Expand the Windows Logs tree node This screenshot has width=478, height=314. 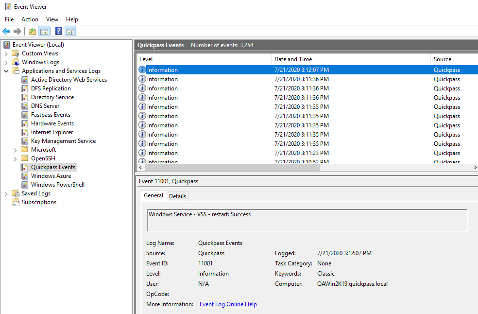[x=6, y=63]
